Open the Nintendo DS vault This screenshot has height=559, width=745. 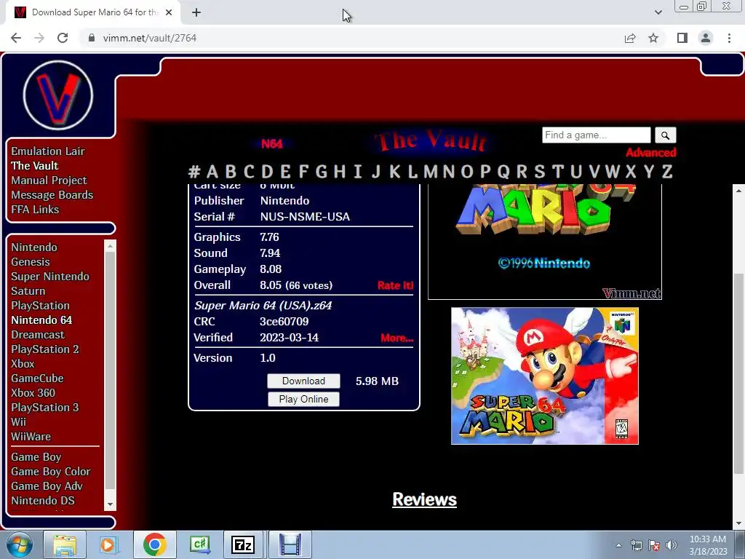tap(43, 501)
